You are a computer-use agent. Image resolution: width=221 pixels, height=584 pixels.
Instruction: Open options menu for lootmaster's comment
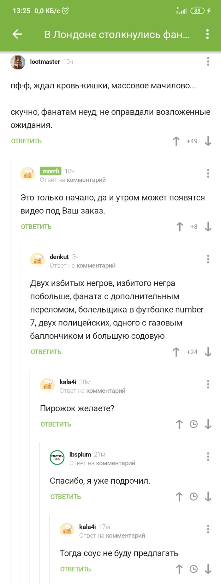tap(208, 62)
